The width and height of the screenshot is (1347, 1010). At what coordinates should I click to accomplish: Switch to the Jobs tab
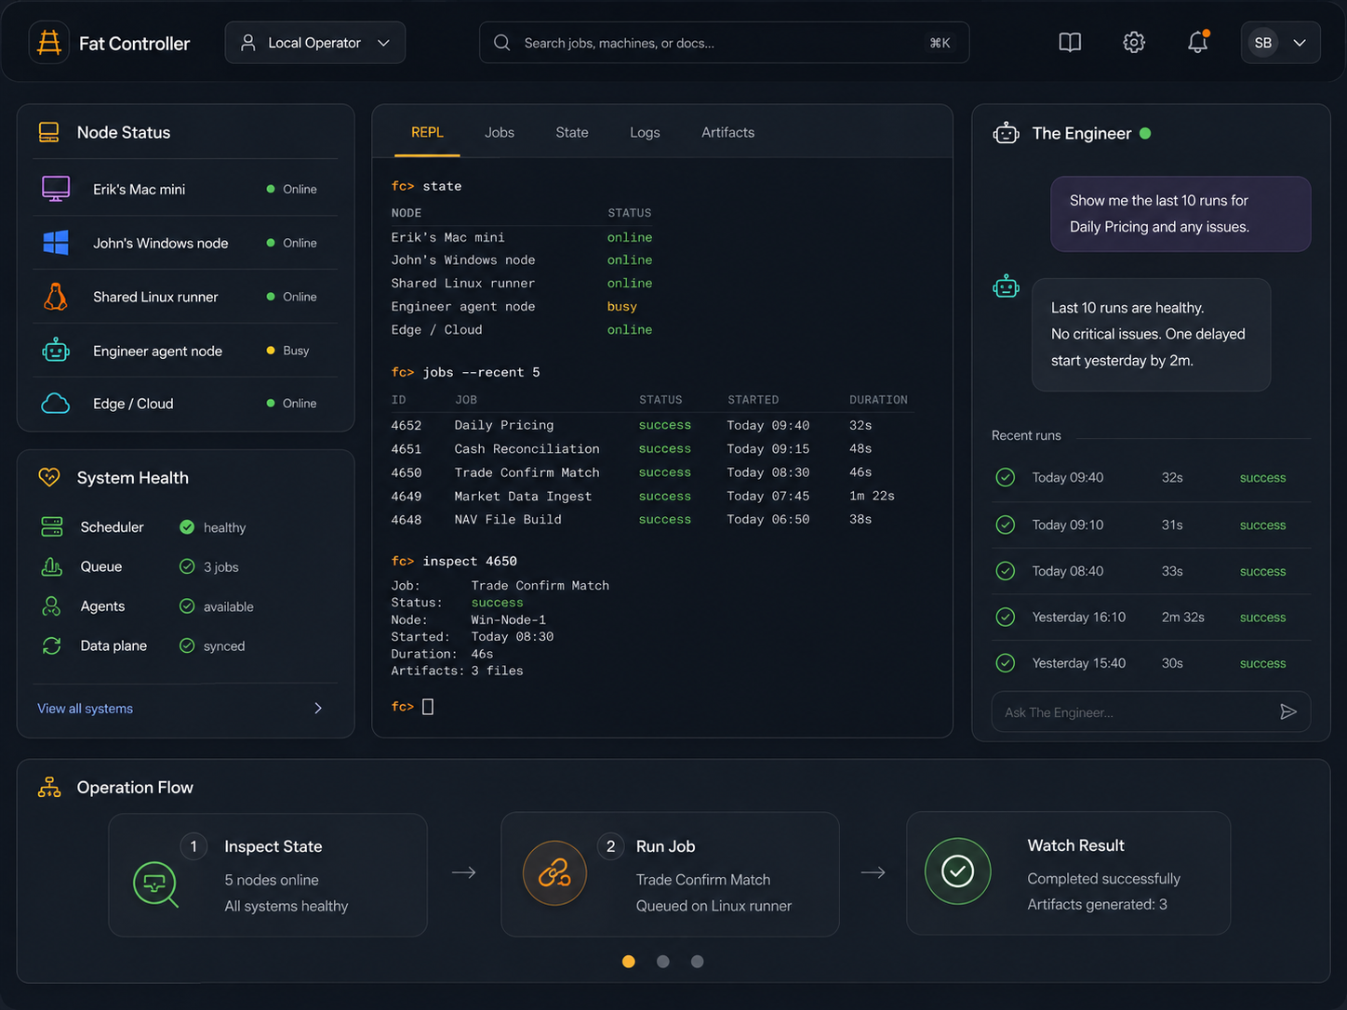500,133
